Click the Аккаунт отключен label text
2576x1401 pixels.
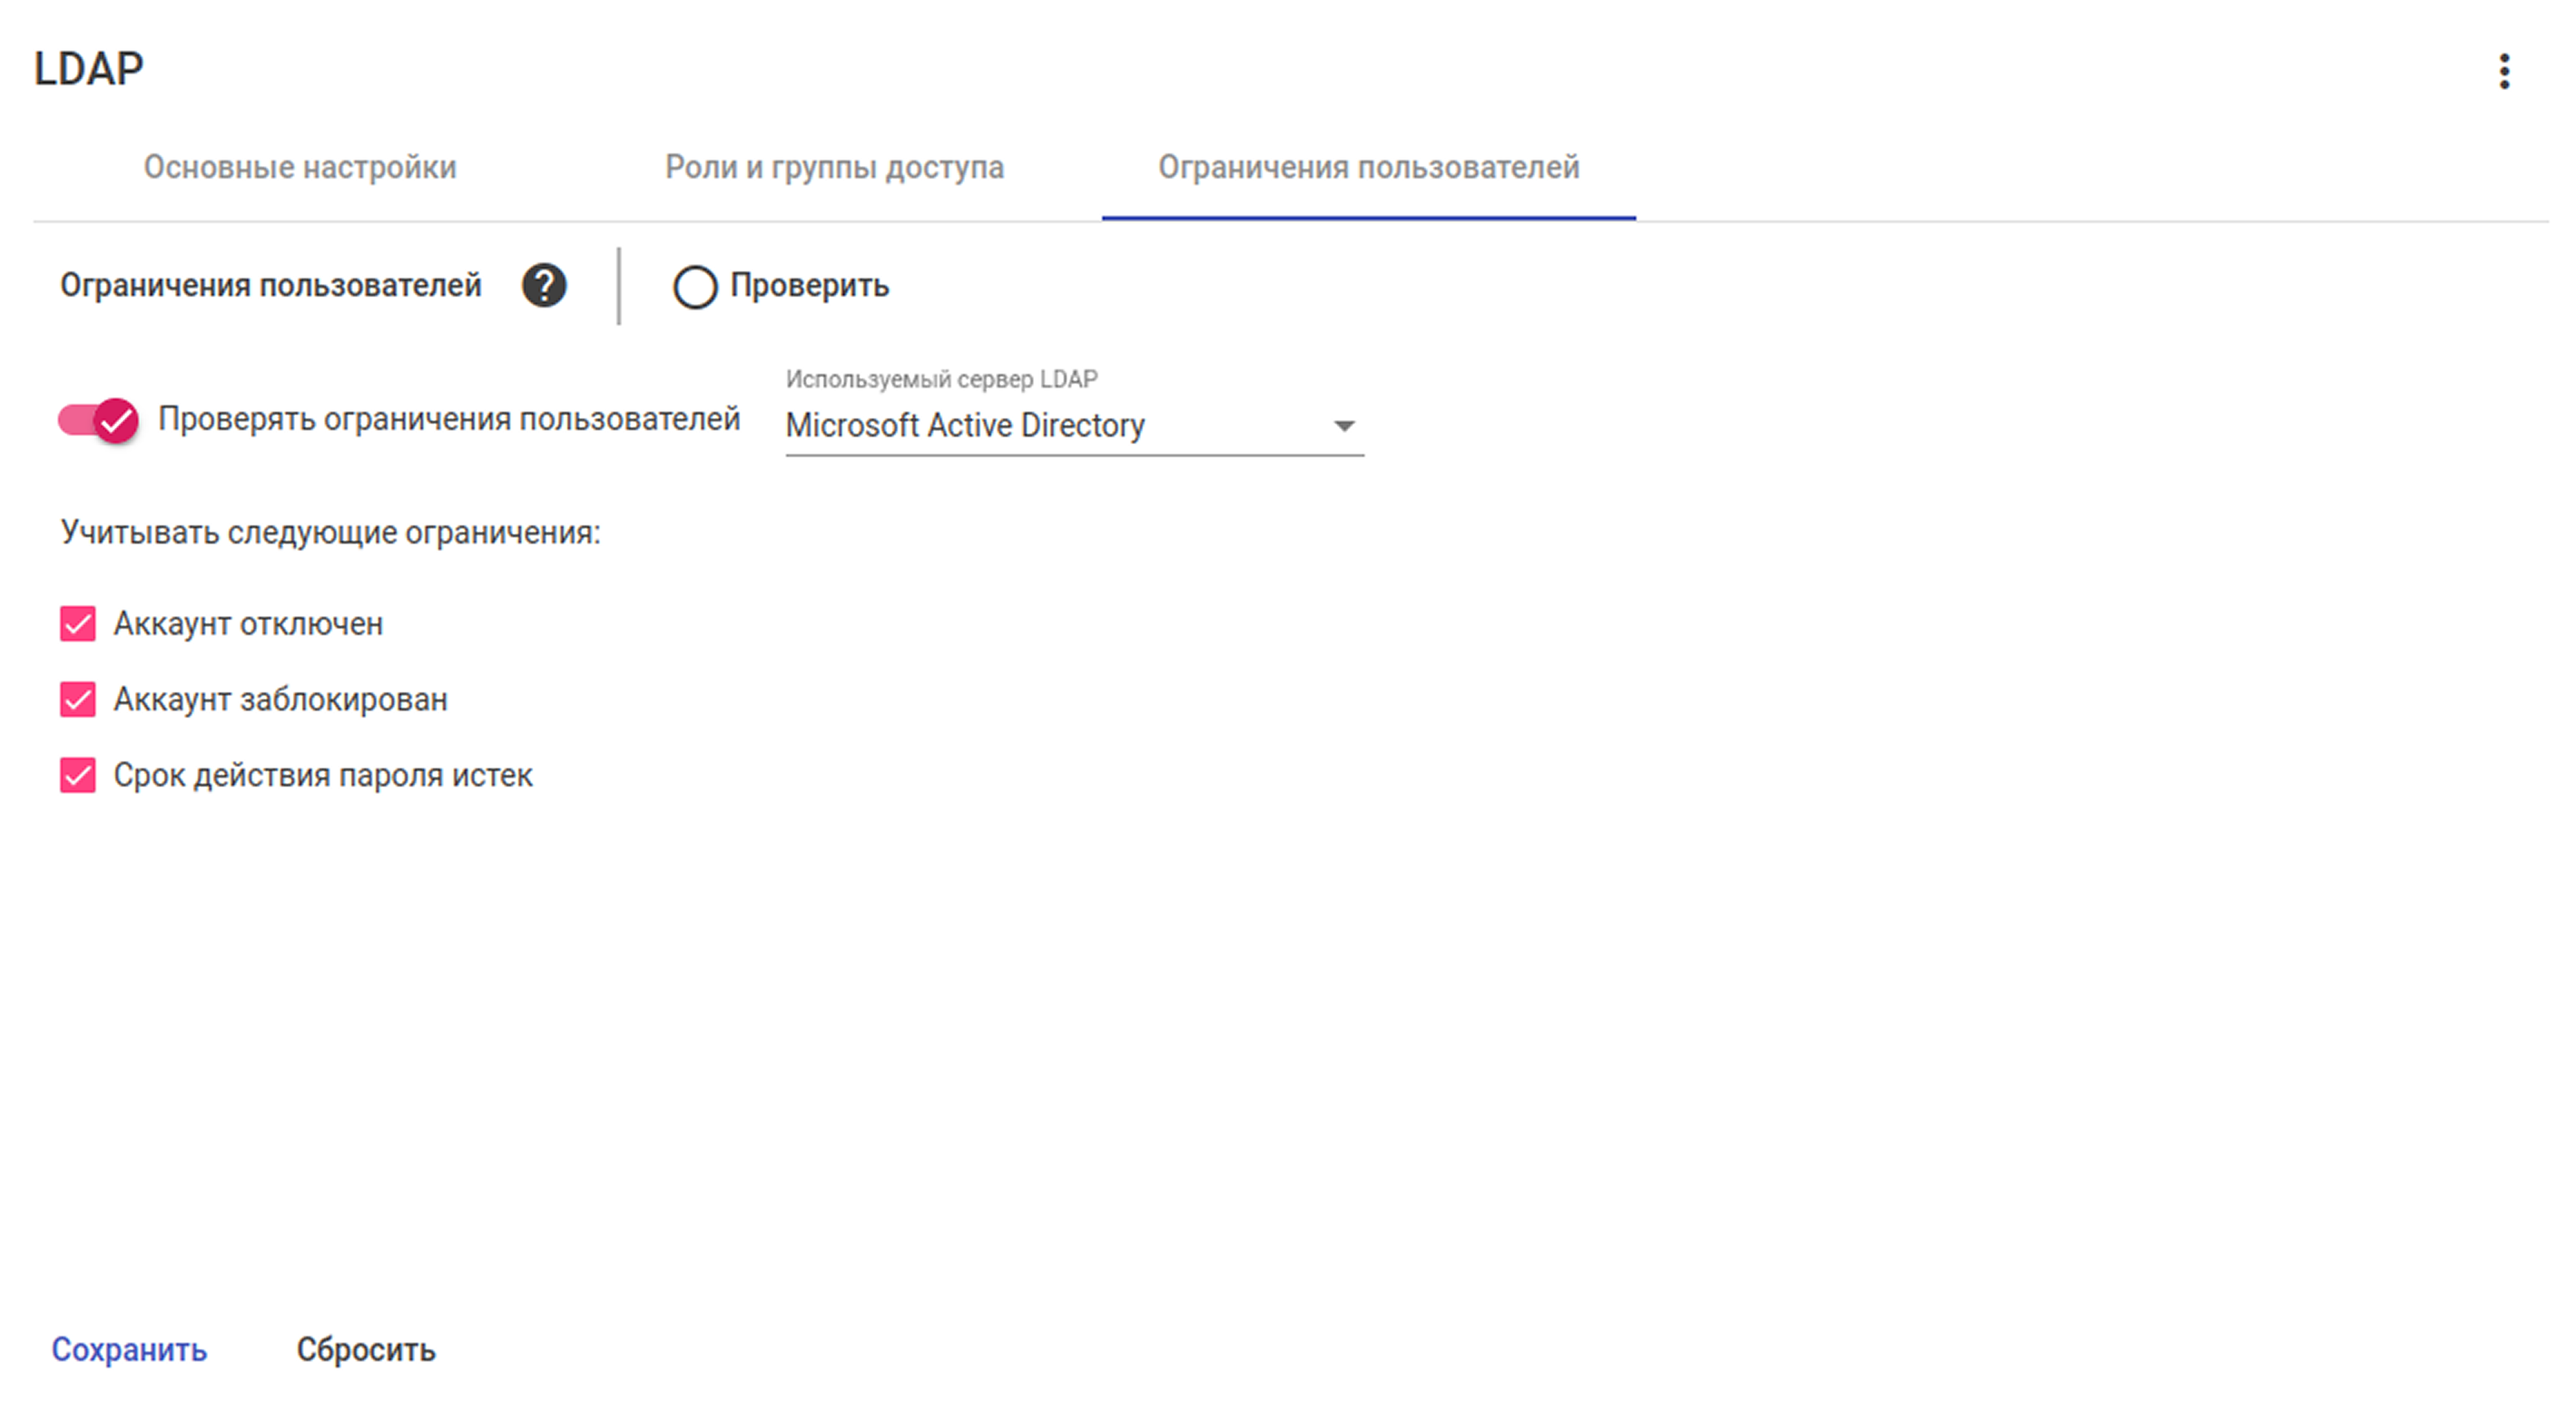click(x=248, y=624)
